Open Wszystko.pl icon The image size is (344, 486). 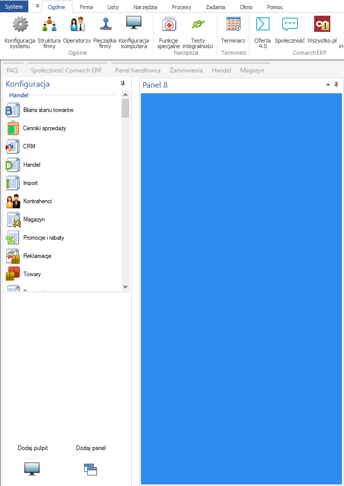pos(322,24)
